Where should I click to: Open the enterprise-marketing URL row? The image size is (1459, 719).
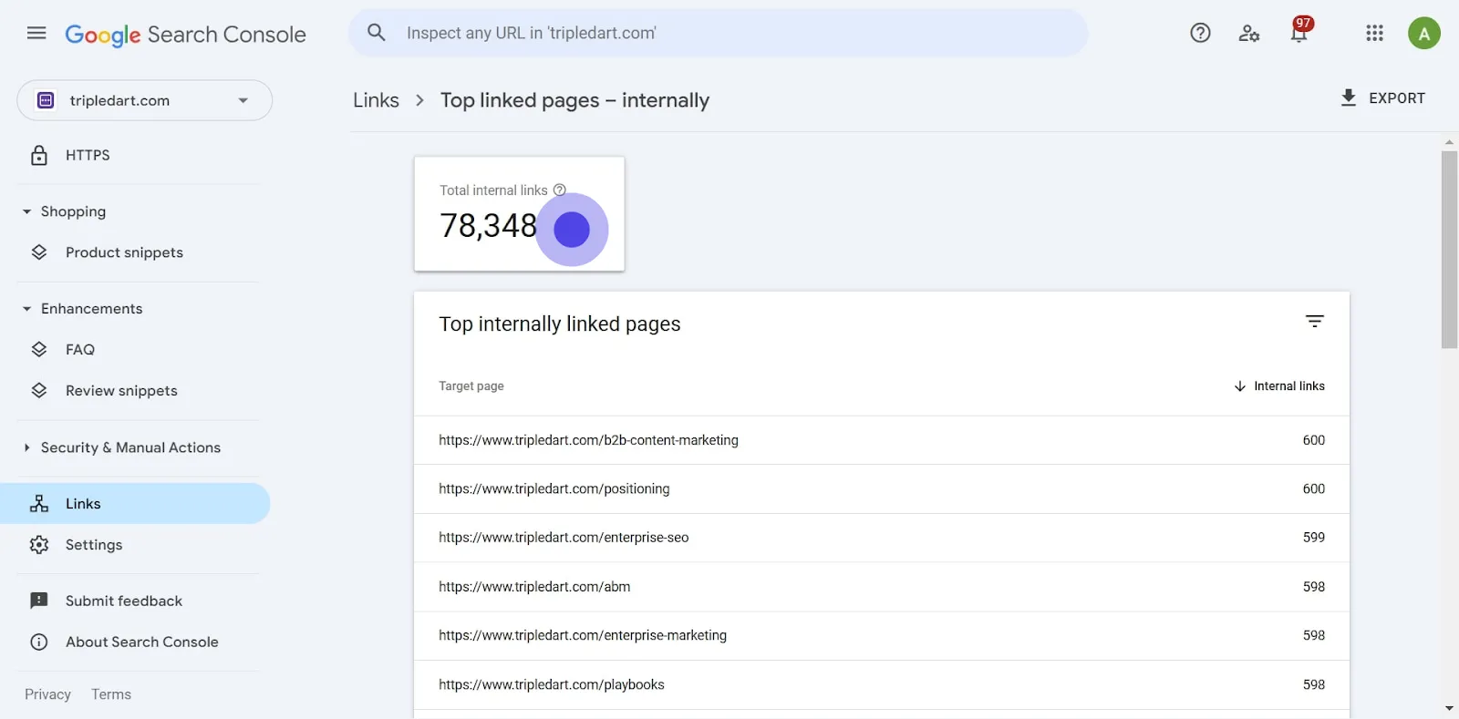(x=882, y=636)
